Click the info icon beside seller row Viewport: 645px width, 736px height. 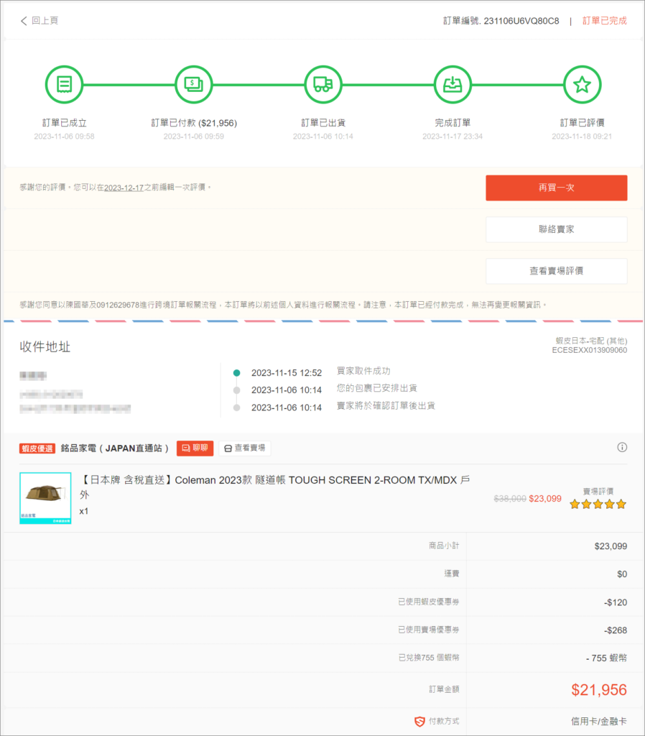pyautogui.click(x=622, y=447)
